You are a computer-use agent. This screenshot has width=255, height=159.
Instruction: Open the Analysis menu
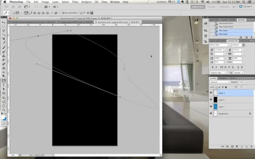(x=86, y=2)
